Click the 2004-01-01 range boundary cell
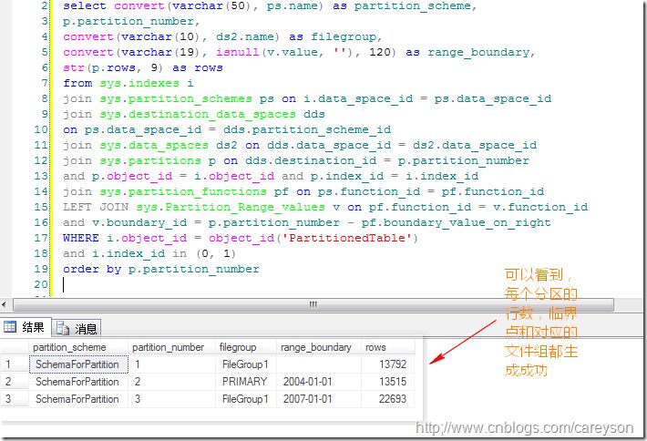This screenshot has height=441, width=647. click(319, 382)
